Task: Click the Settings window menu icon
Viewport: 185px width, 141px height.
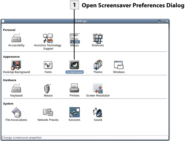Action: click(x=3, y=21)
